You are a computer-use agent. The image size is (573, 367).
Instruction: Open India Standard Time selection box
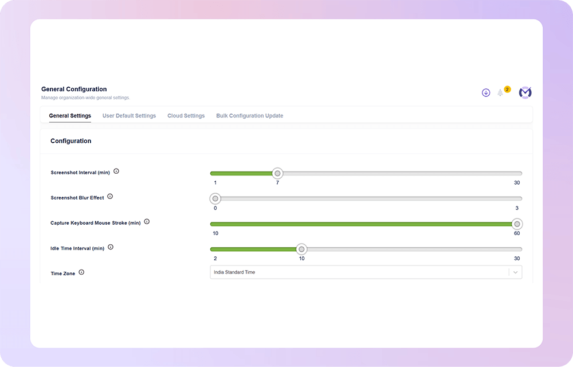366,272
